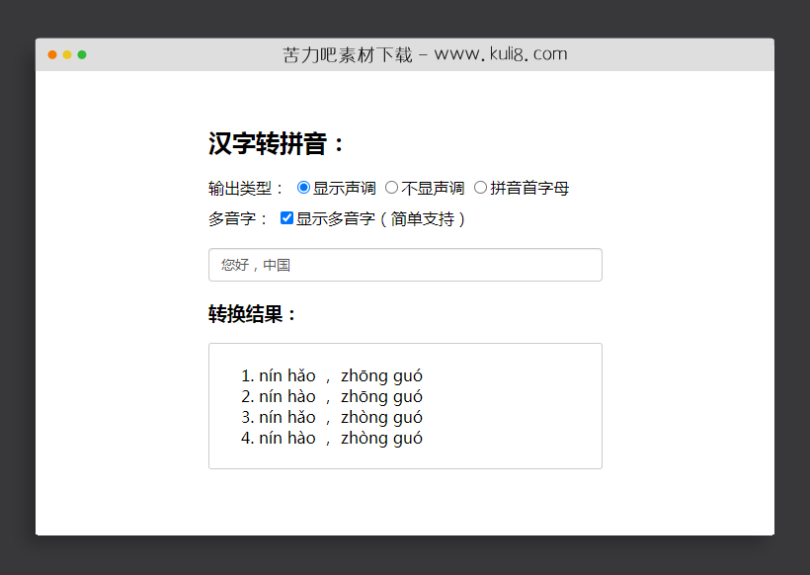Click the yellow traffic light dot
Screen dimensions: 810x575
tap(68, 55)
